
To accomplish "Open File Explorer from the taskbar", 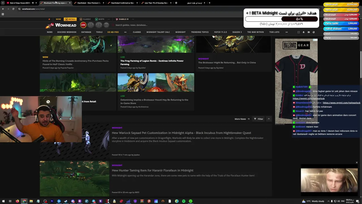I will tap(31, 201).
